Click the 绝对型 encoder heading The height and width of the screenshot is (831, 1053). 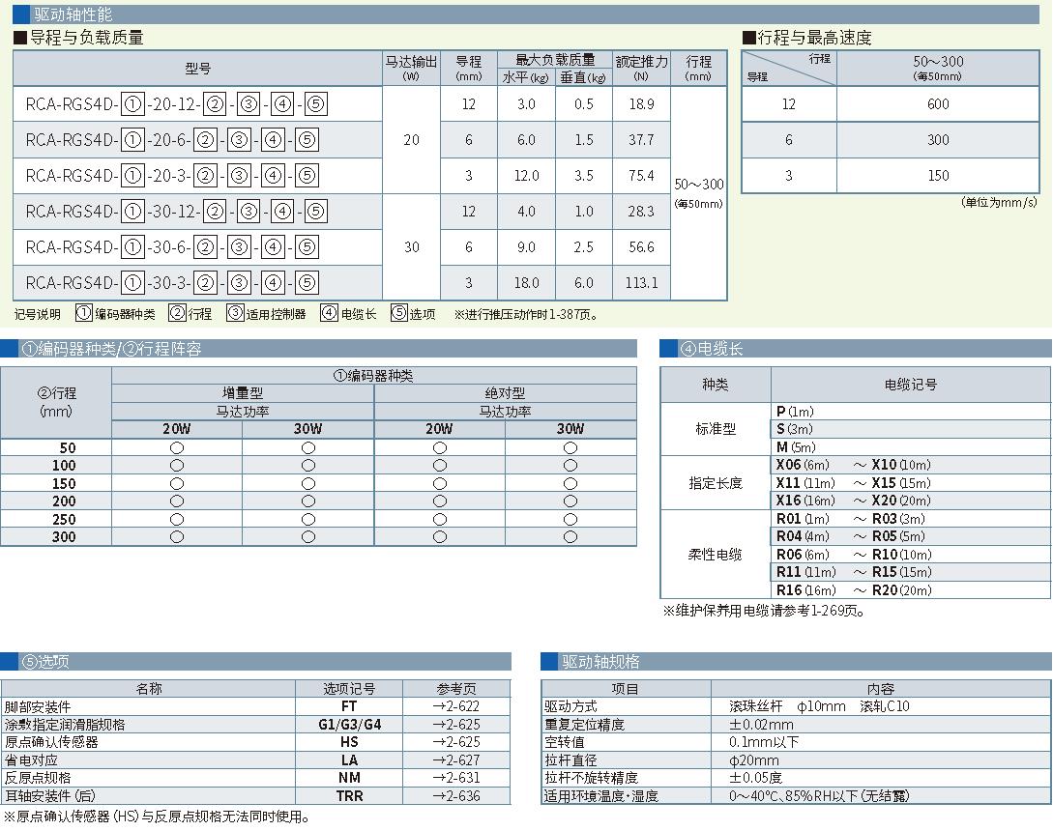[505, 392]
